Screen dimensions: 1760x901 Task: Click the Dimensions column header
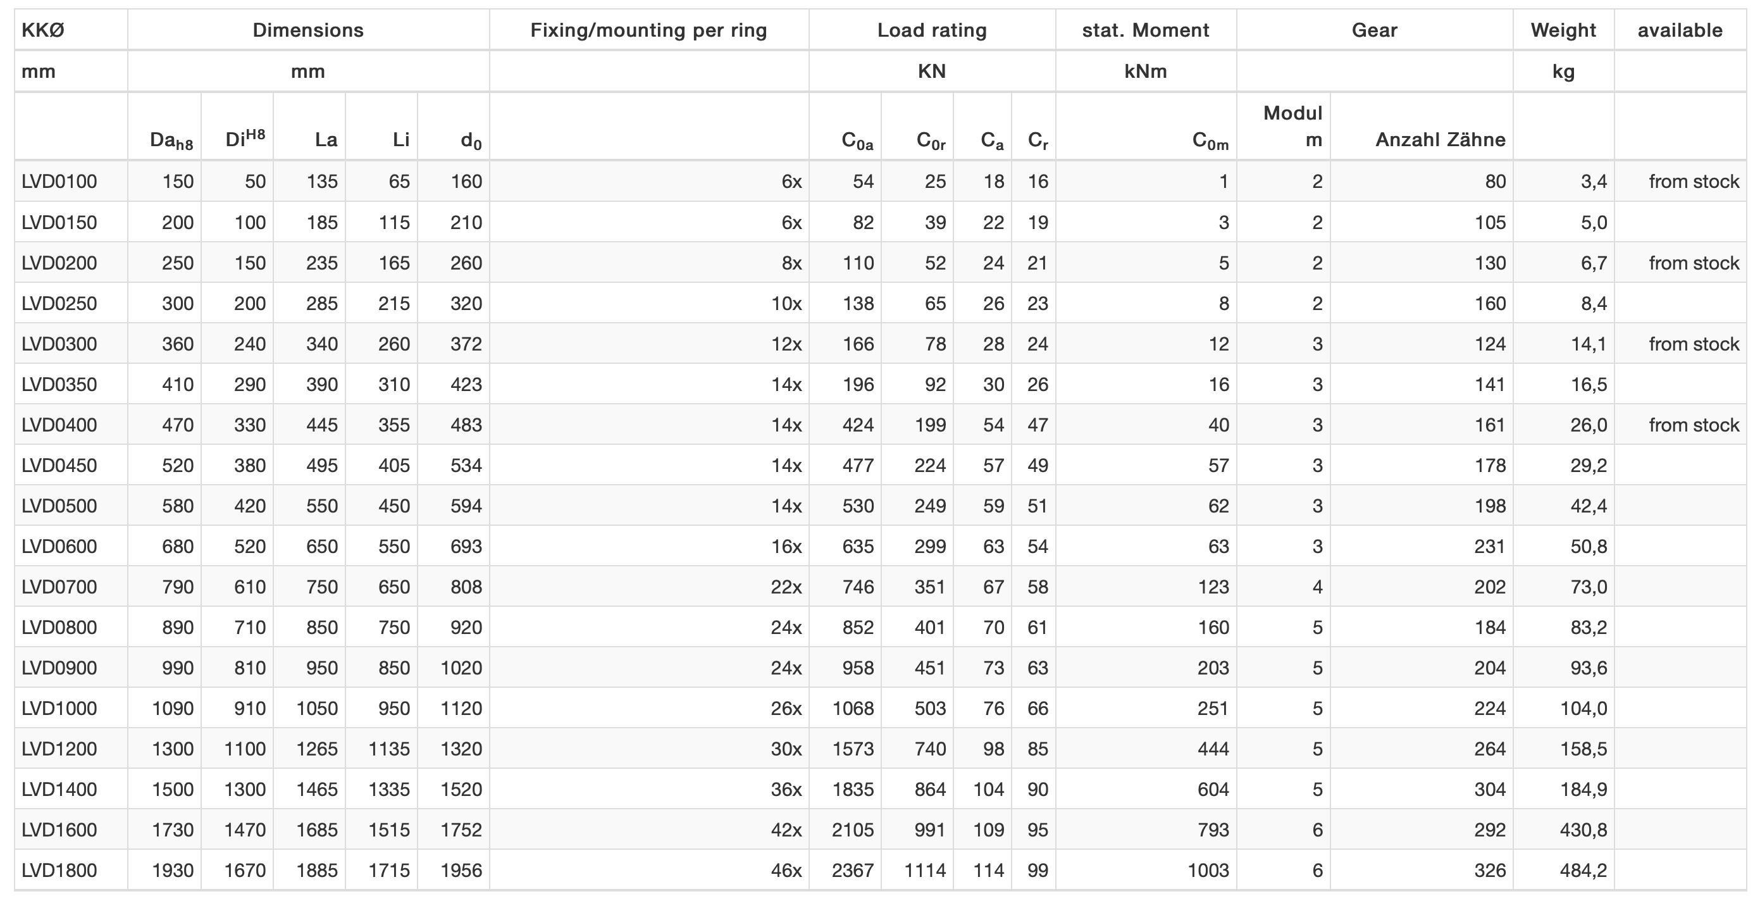tap(308, 30)
